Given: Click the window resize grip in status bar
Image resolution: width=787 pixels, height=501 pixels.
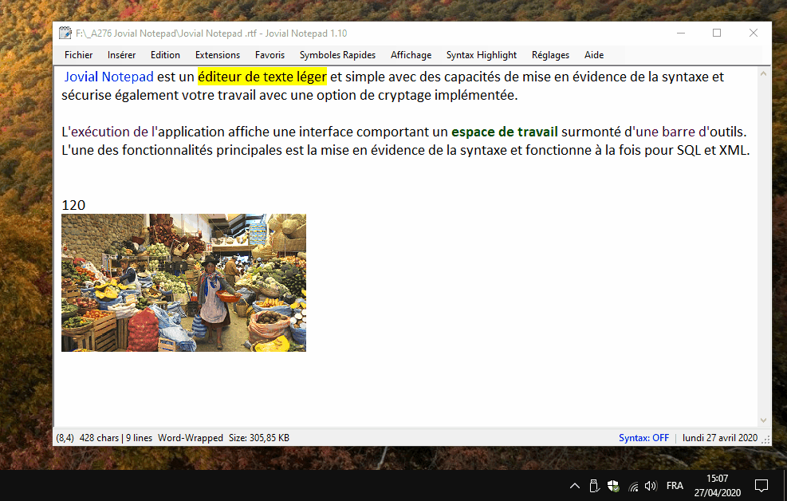Looking at the screenshot, I should pyautogui.click(x=766, y=440).
